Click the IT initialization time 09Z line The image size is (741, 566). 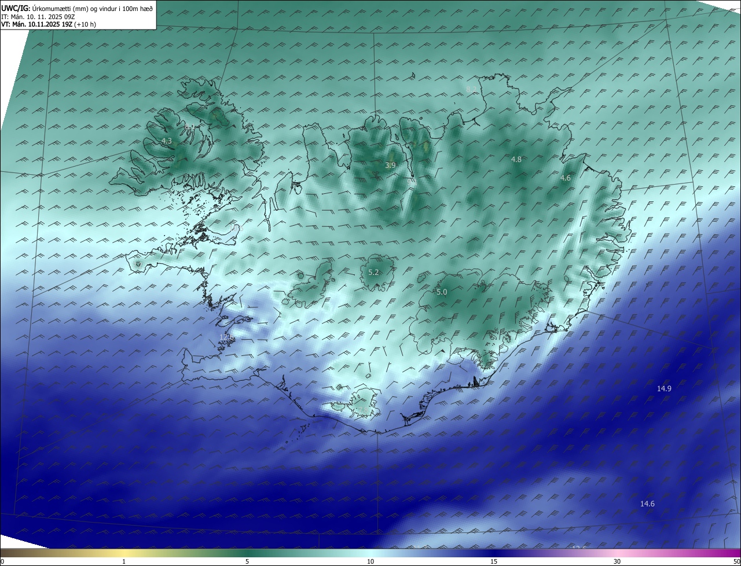(x=38, y=17)
